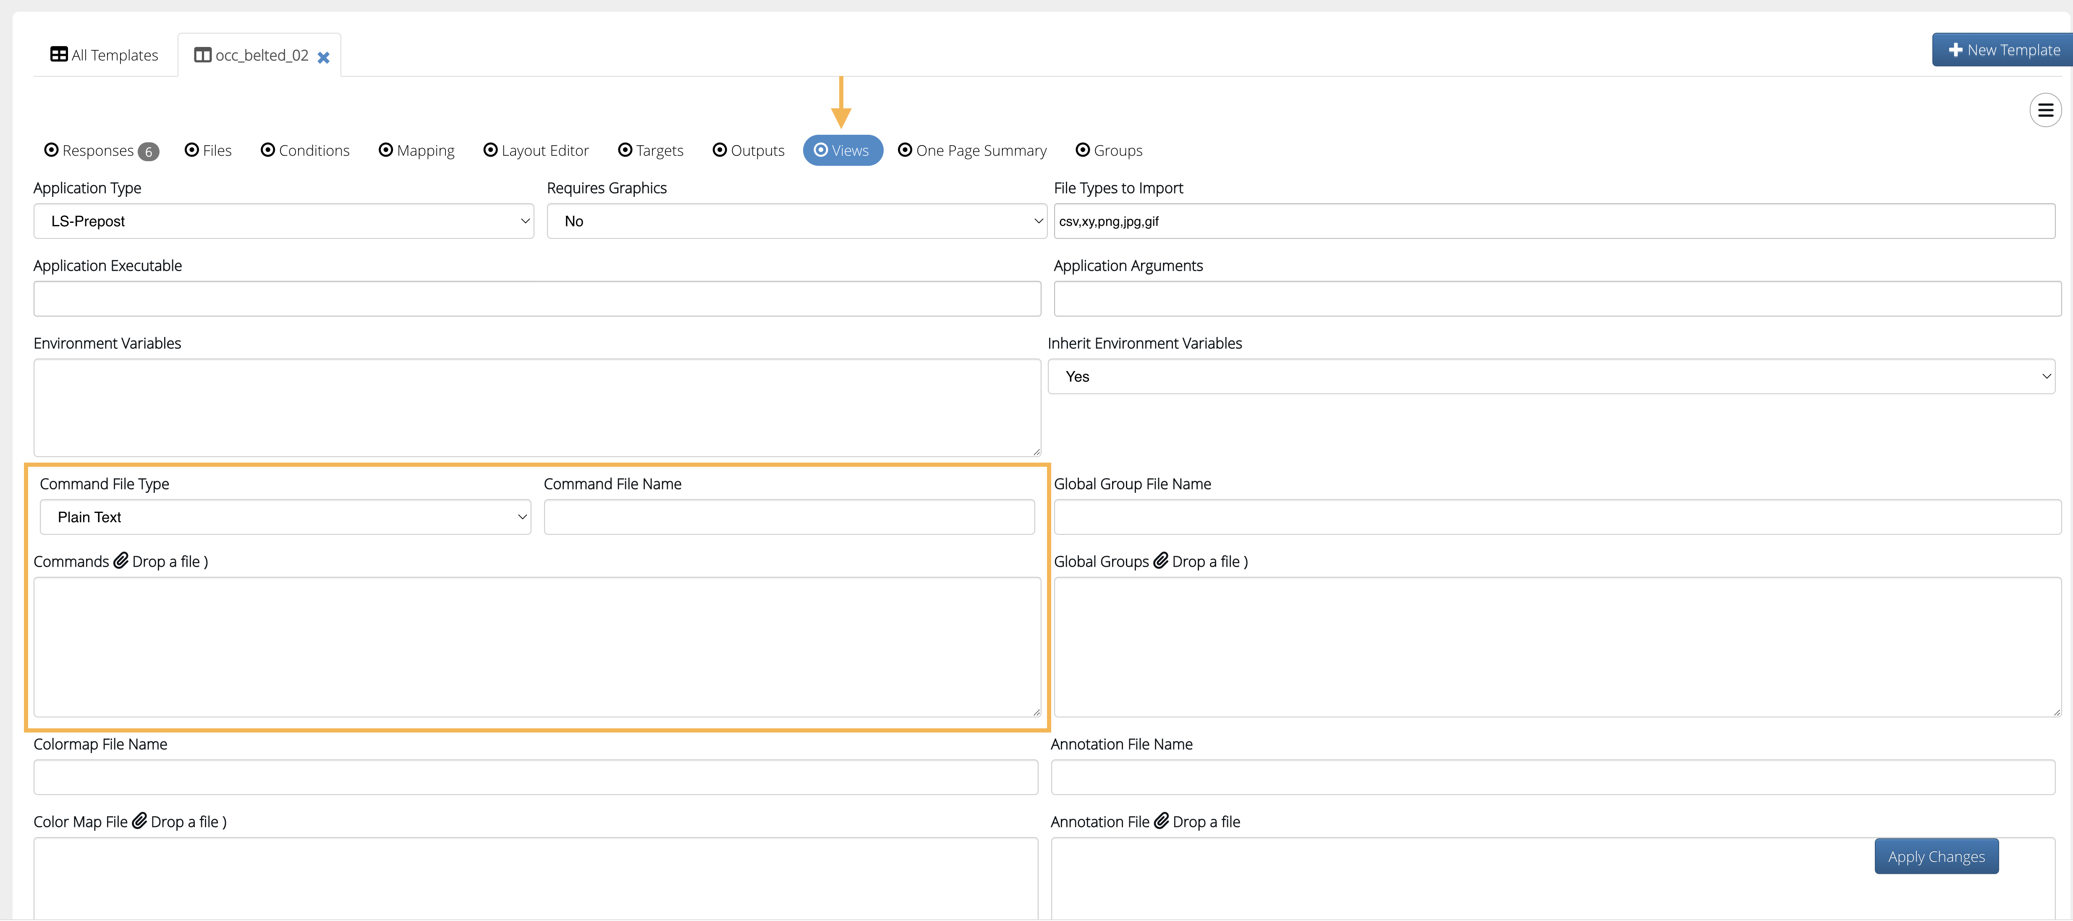Click paperclip icon next to Global Groups
This screenshot has height=921, width=2073.
pos(1160,560)
